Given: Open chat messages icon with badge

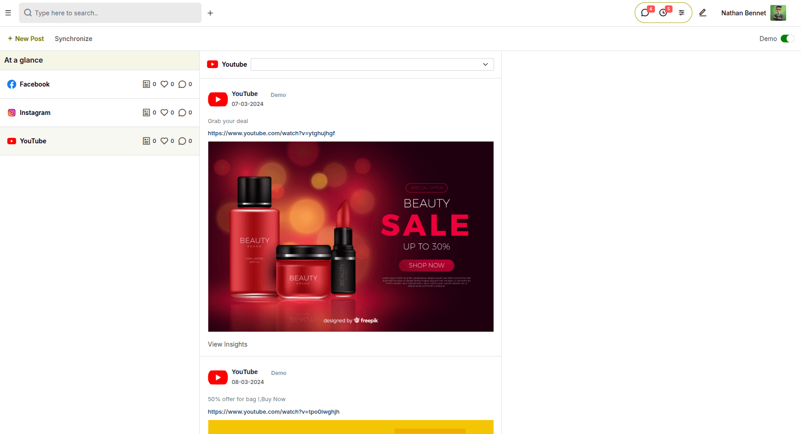Looking at the screenshot, I should tap(645, 13).
